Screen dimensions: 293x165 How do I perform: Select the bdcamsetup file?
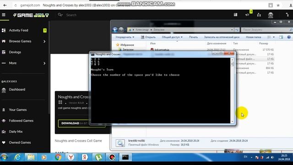pyautogui.click(x=162, y=50)
